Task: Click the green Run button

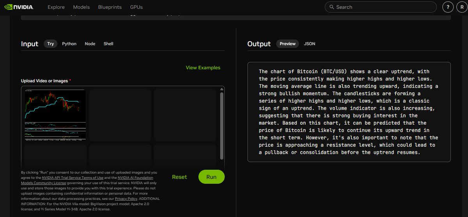Action: pos(211,177)
